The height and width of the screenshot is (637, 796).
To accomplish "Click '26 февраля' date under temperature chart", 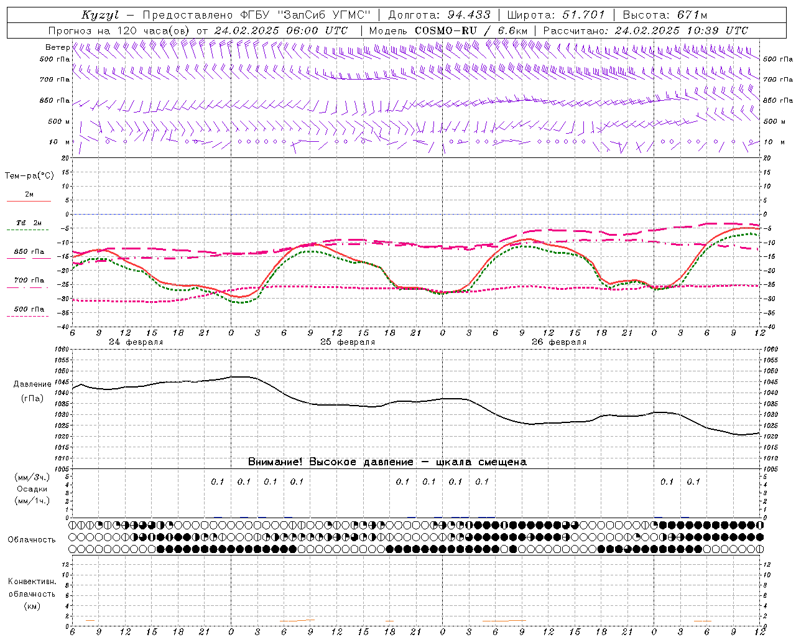I will click(558, 342).
